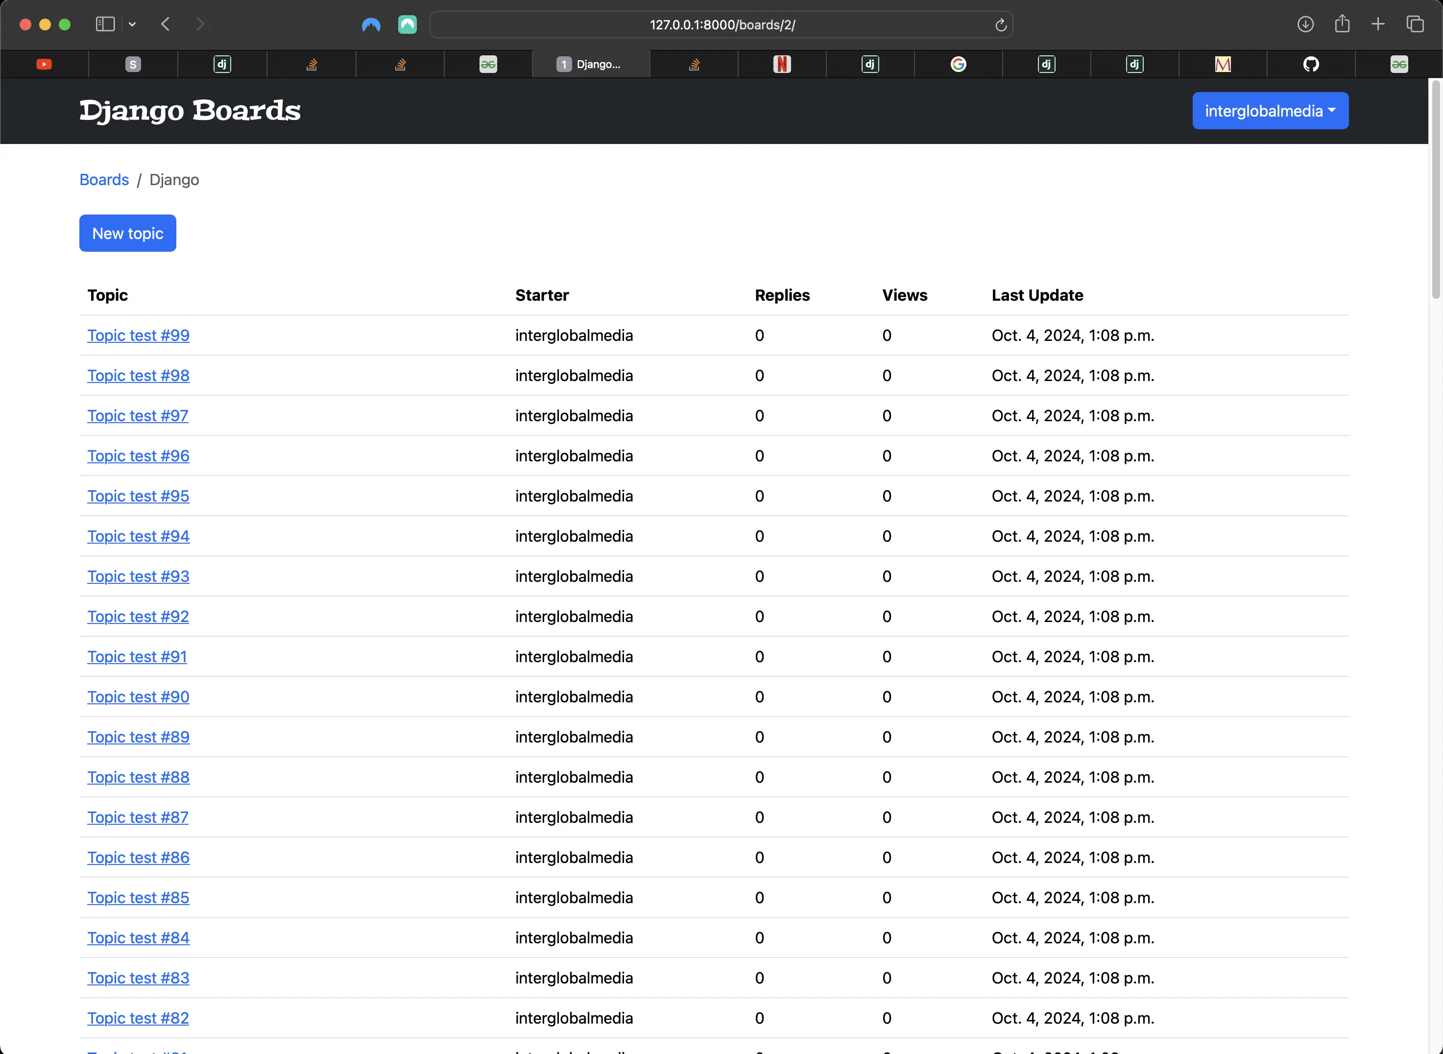The image size is (1443, 1054).
Task: Open the interglobalmedia user dropdown
Action: click(x=1270, y=110)
